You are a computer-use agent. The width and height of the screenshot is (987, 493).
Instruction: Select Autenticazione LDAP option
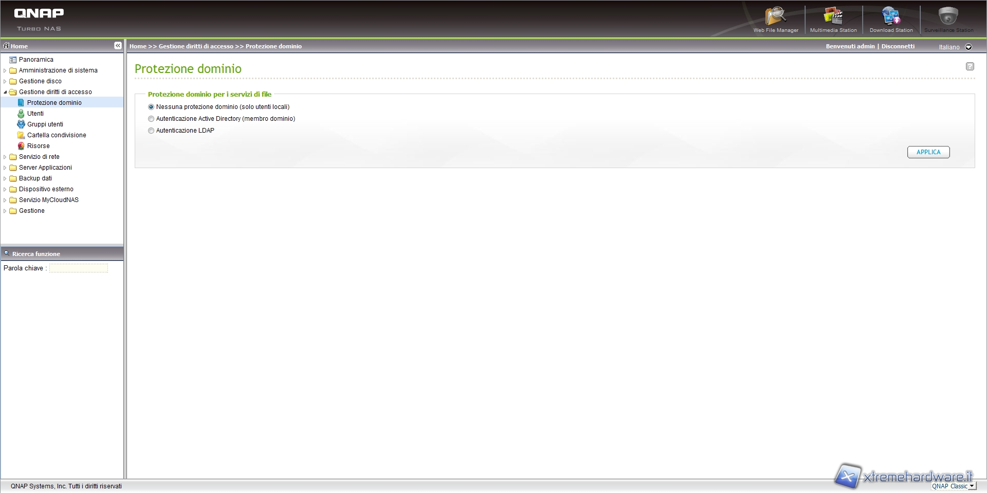coord(151,131)
